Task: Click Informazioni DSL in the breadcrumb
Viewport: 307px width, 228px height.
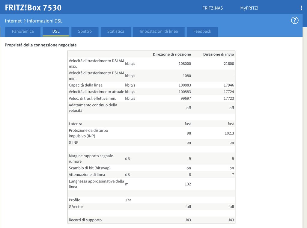Action: (x=45, y=21)
